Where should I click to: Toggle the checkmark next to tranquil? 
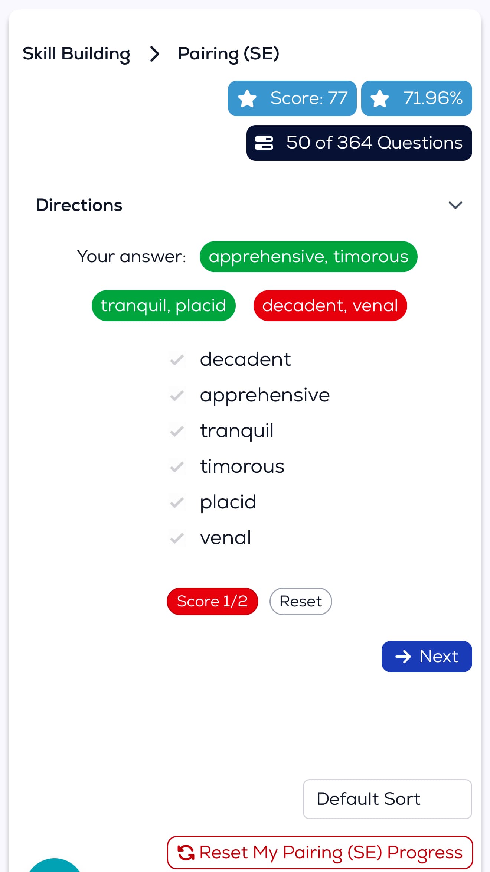click(x=177, y=431)
